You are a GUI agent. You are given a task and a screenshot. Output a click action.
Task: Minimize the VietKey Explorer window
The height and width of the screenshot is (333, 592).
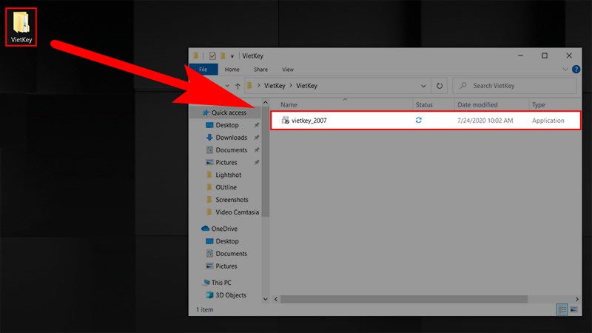(x=521, y=55)
